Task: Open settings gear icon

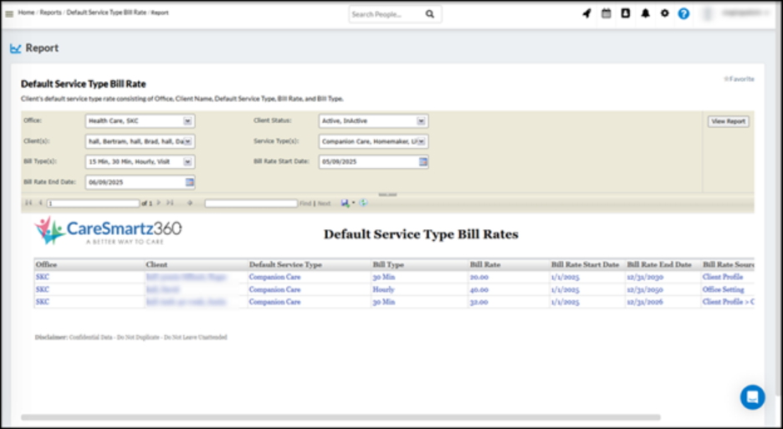Action: (x=665, y=14)
